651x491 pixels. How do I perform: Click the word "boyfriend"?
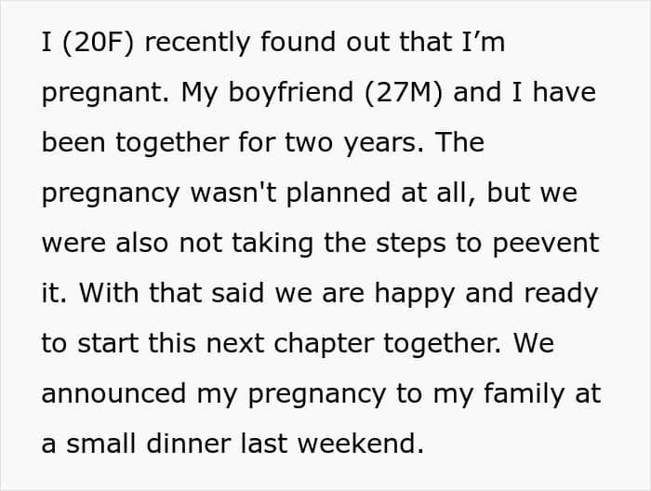(290, 92)
